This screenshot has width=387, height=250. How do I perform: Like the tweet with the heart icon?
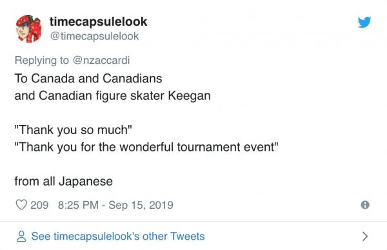[21, 205]
